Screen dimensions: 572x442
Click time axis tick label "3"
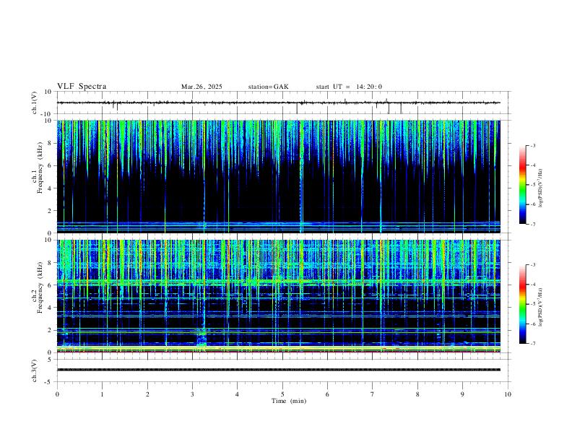192,394
